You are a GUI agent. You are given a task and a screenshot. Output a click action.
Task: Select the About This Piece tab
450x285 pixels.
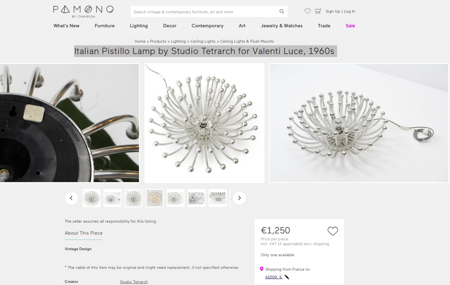pos(84,233)
